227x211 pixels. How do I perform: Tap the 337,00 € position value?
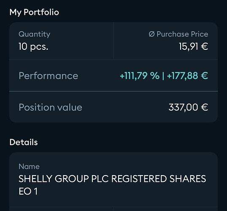188,107
